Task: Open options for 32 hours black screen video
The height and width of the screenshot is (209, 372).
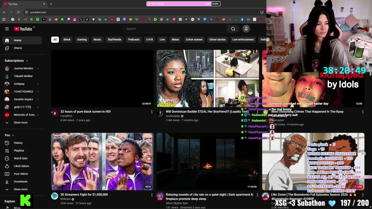Action: 152,112
